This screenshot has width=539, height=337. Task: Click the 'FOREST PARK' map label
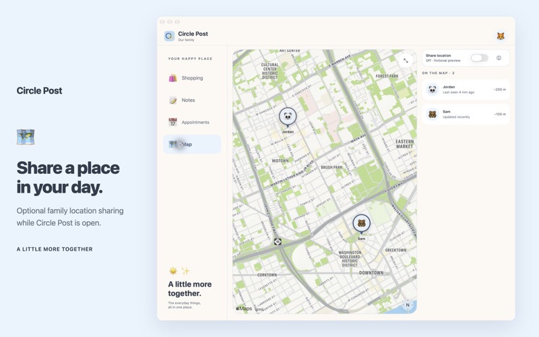pos(387,76)
